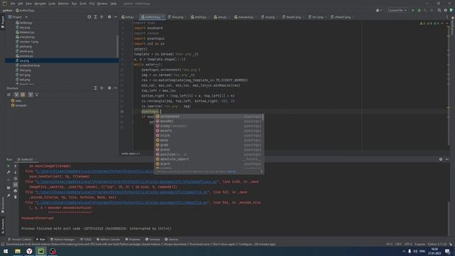Select screenshot.bmp in the Project tree
The width and height of the screenshot is (455, 256).
click(29, 65)
